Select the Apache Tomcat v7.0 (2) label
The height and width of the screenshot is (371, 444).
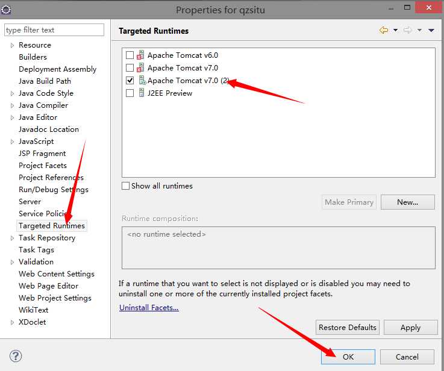click(189, 81)
